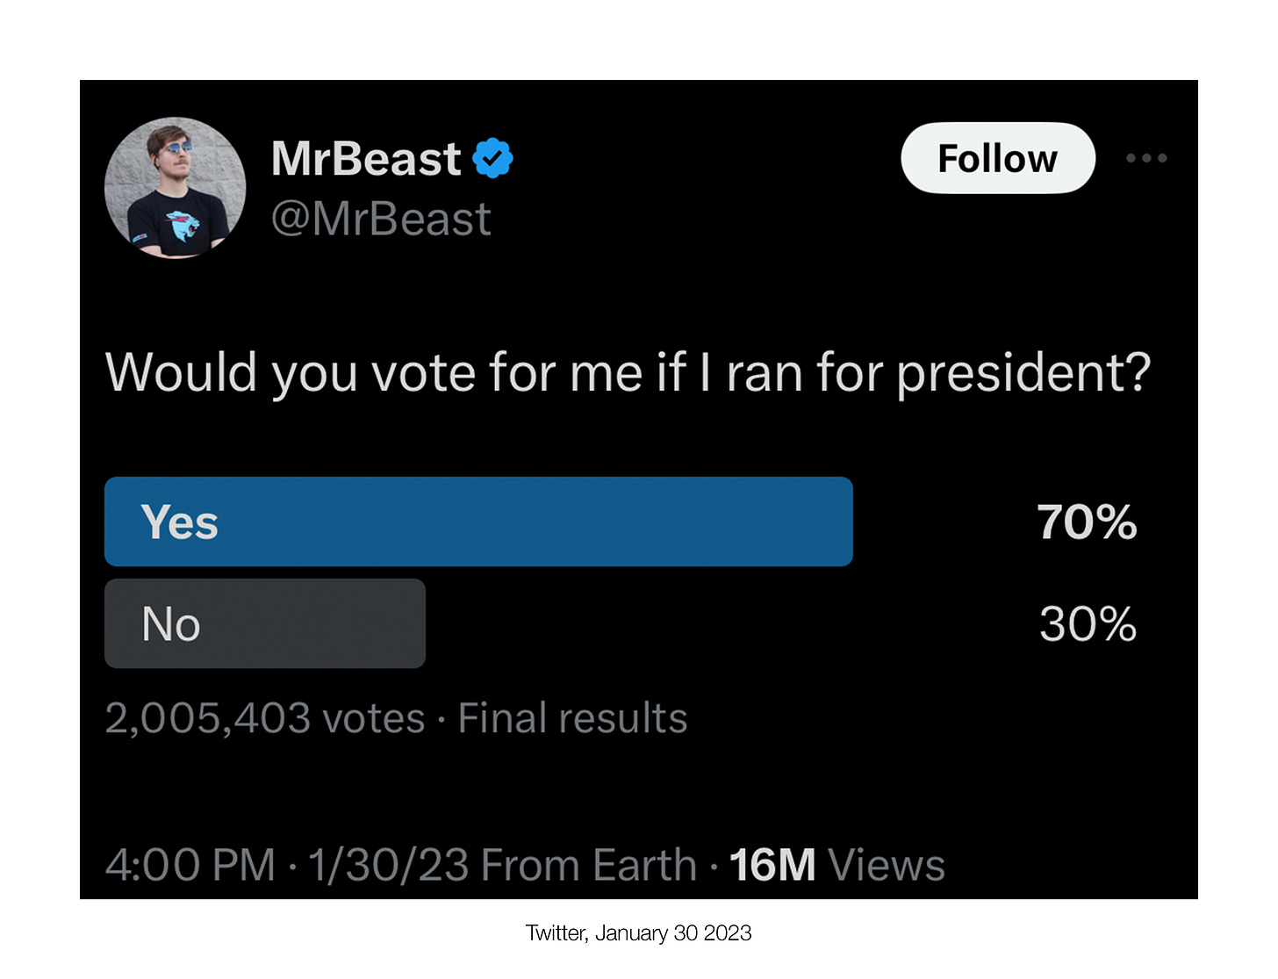
Task: Click the Twitter, January 30 2023 caption
Action: click(x=639, y=932)
